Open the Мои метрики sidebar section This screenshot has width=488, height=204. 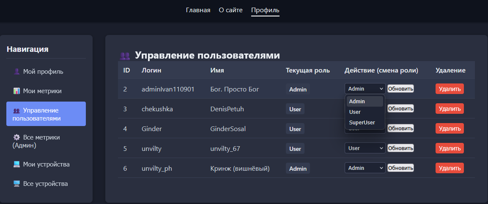pos(46,91)
